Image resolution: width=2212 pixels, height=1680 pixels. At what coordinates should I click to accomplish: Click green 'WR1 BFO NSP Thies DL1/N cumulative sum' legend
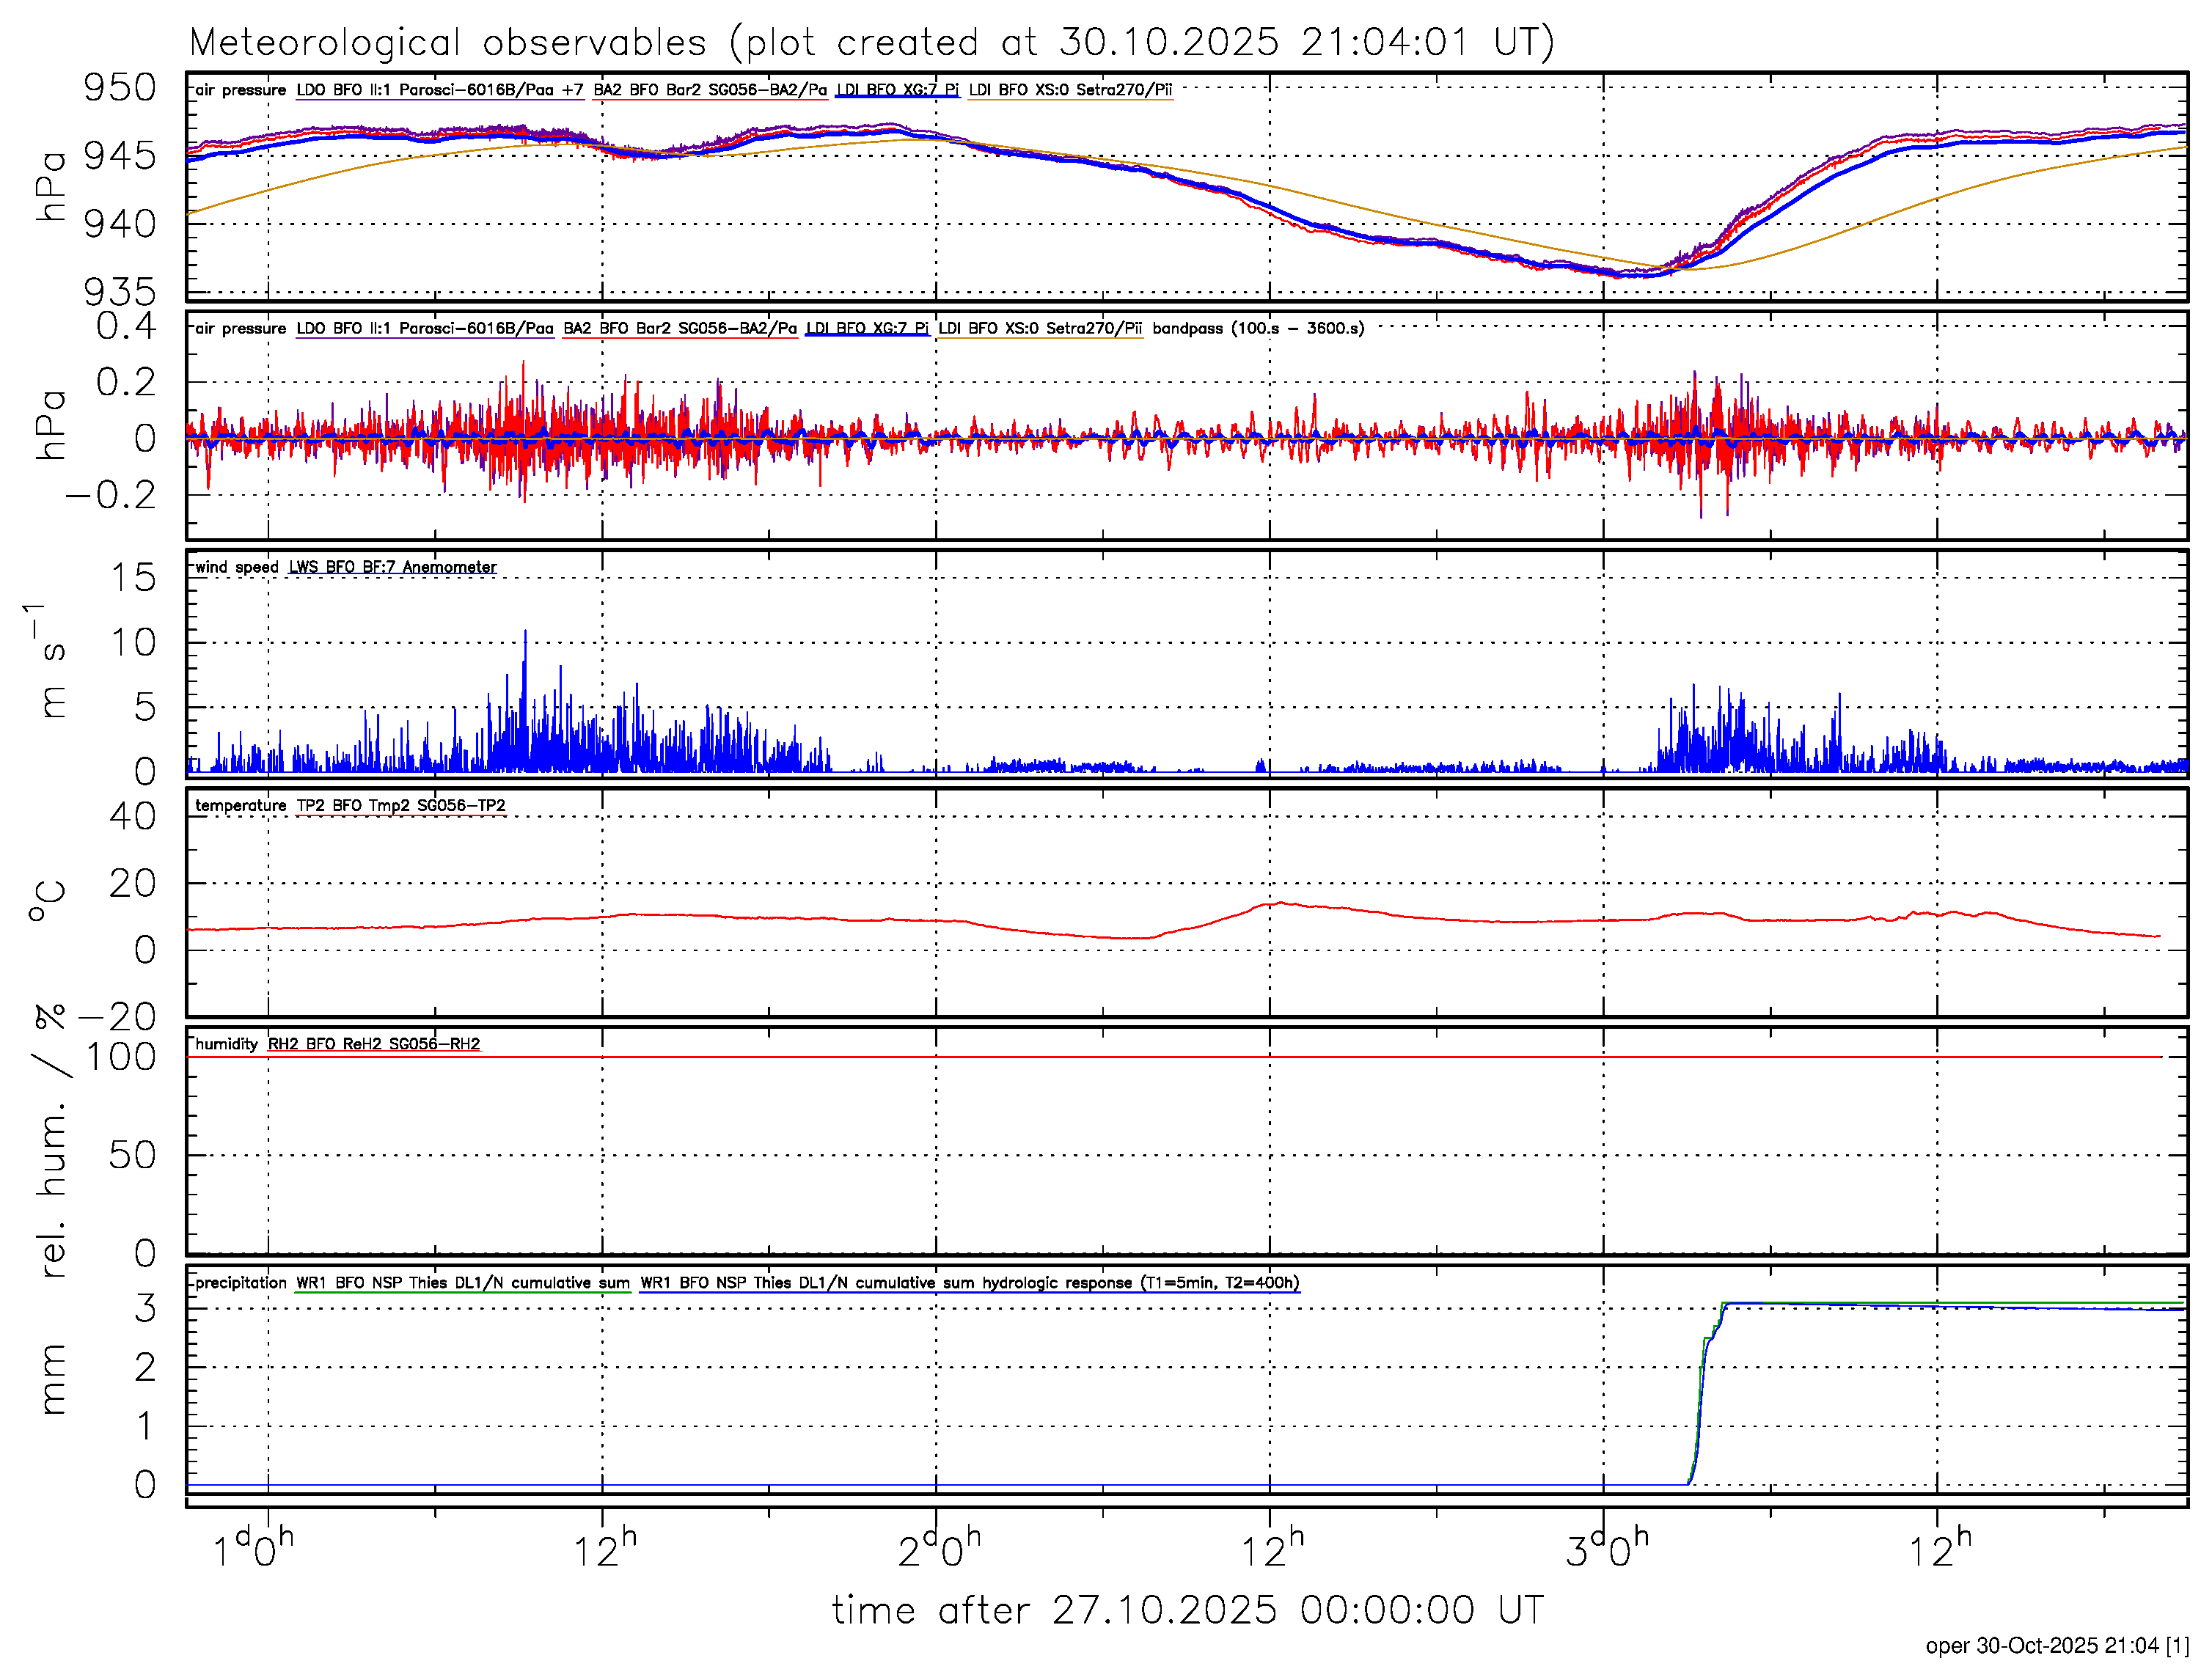(x=463, y=1283)
